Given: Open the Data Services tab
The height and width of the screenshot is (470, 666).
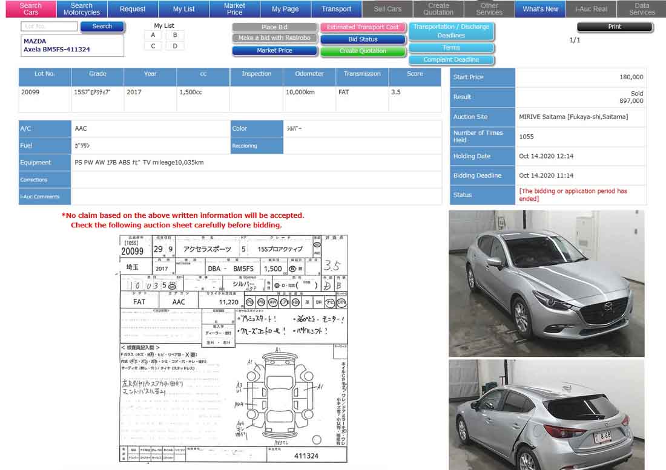Looking at the screenshot, I should [642, 9].
